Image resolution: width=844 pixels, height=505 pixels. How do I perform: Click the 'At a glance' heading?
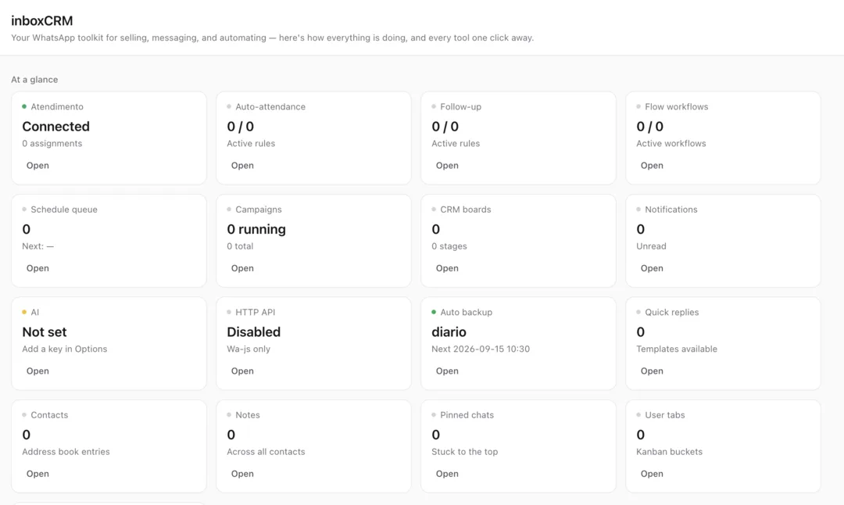[34, 80]
